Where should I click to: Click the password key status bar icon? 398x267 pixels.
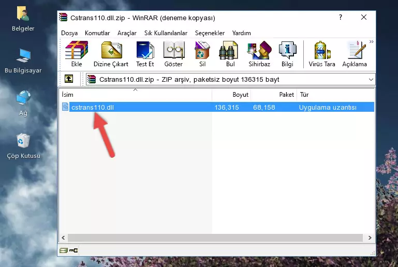pyautogui.click(x=73, y=250)
